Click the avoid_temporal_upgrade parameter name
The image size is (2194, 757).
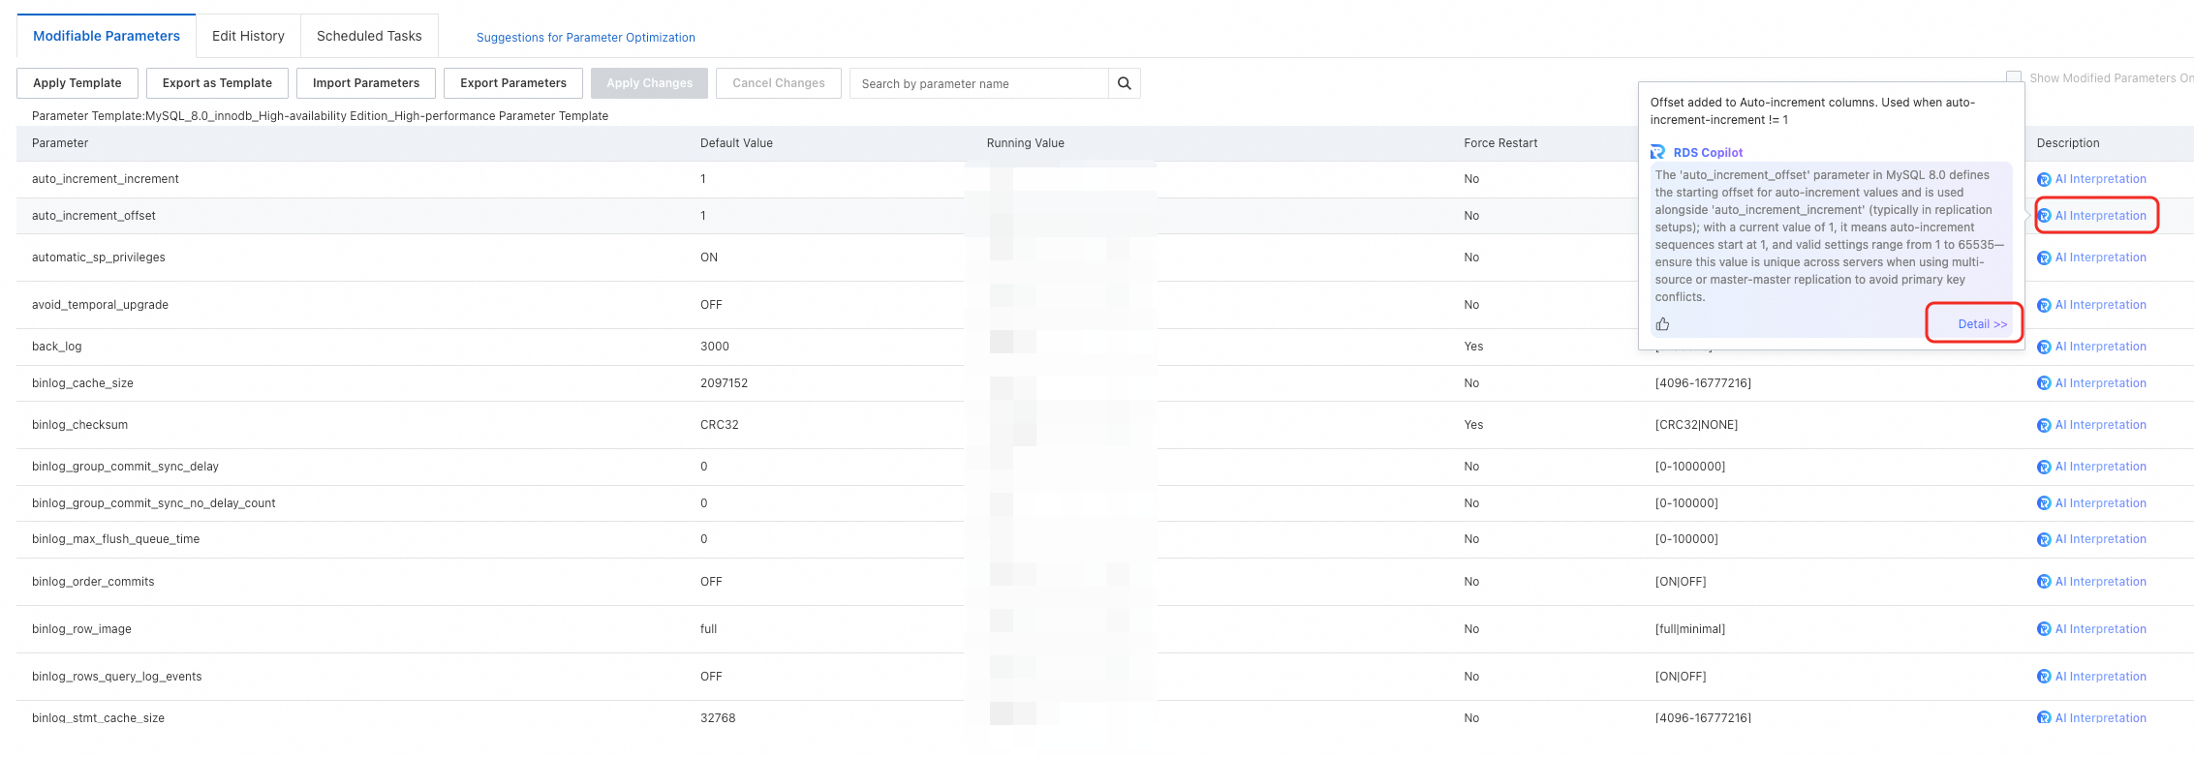100,305
